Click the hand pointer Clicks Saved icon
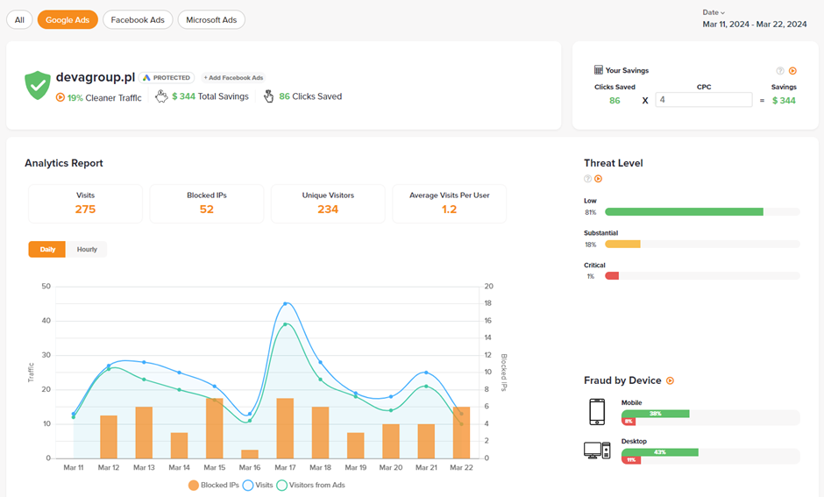The height and width of the screenshot is (497, 824). point(268,96)
